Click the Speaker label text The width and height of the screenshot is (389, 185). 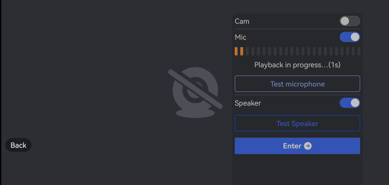click(x=248, y=103)
